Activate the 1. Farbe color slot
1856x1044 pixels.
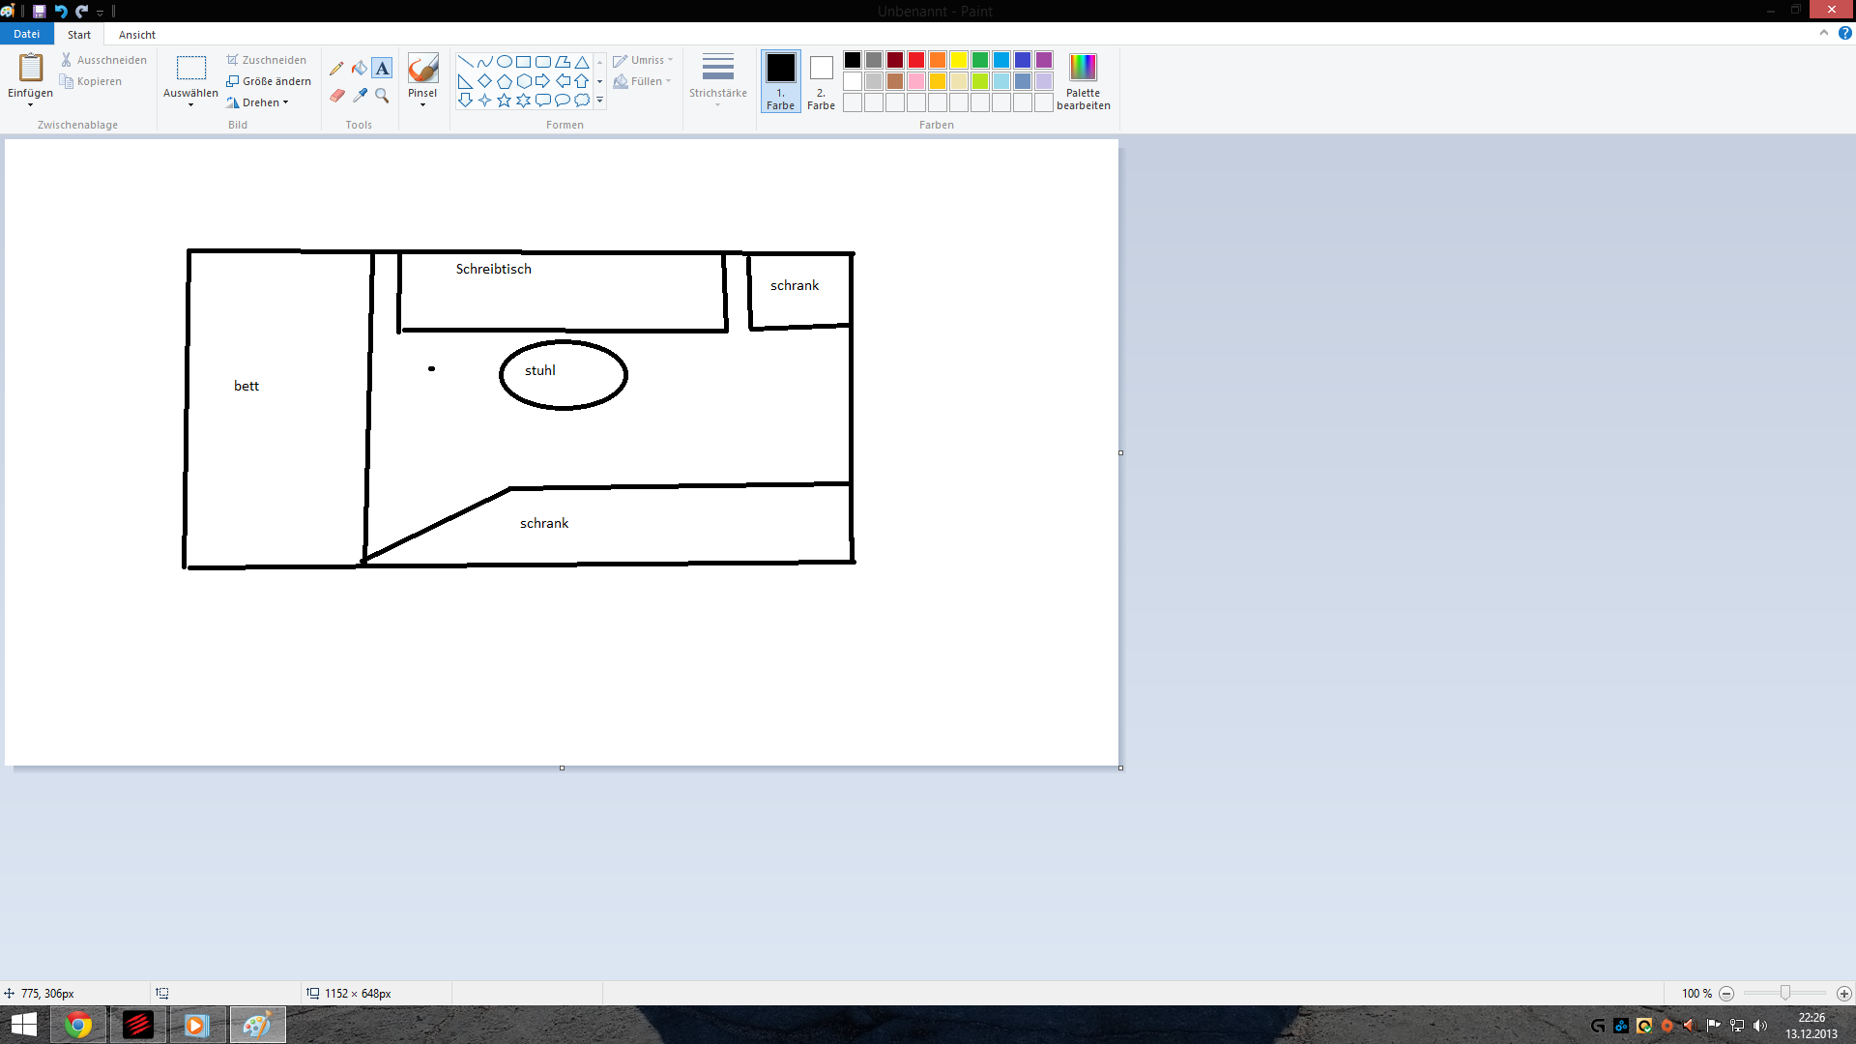780,81
